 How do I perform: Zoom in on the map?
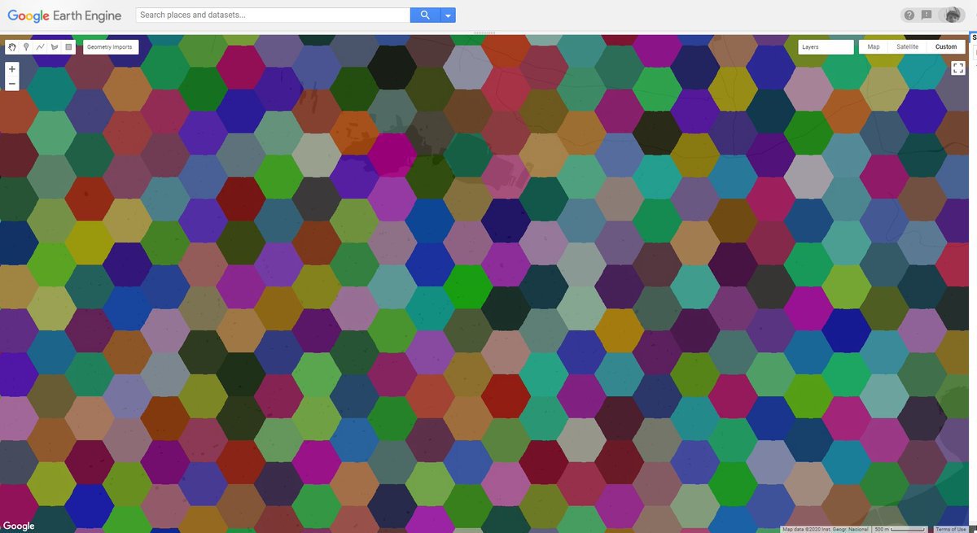tap(12, 70)
